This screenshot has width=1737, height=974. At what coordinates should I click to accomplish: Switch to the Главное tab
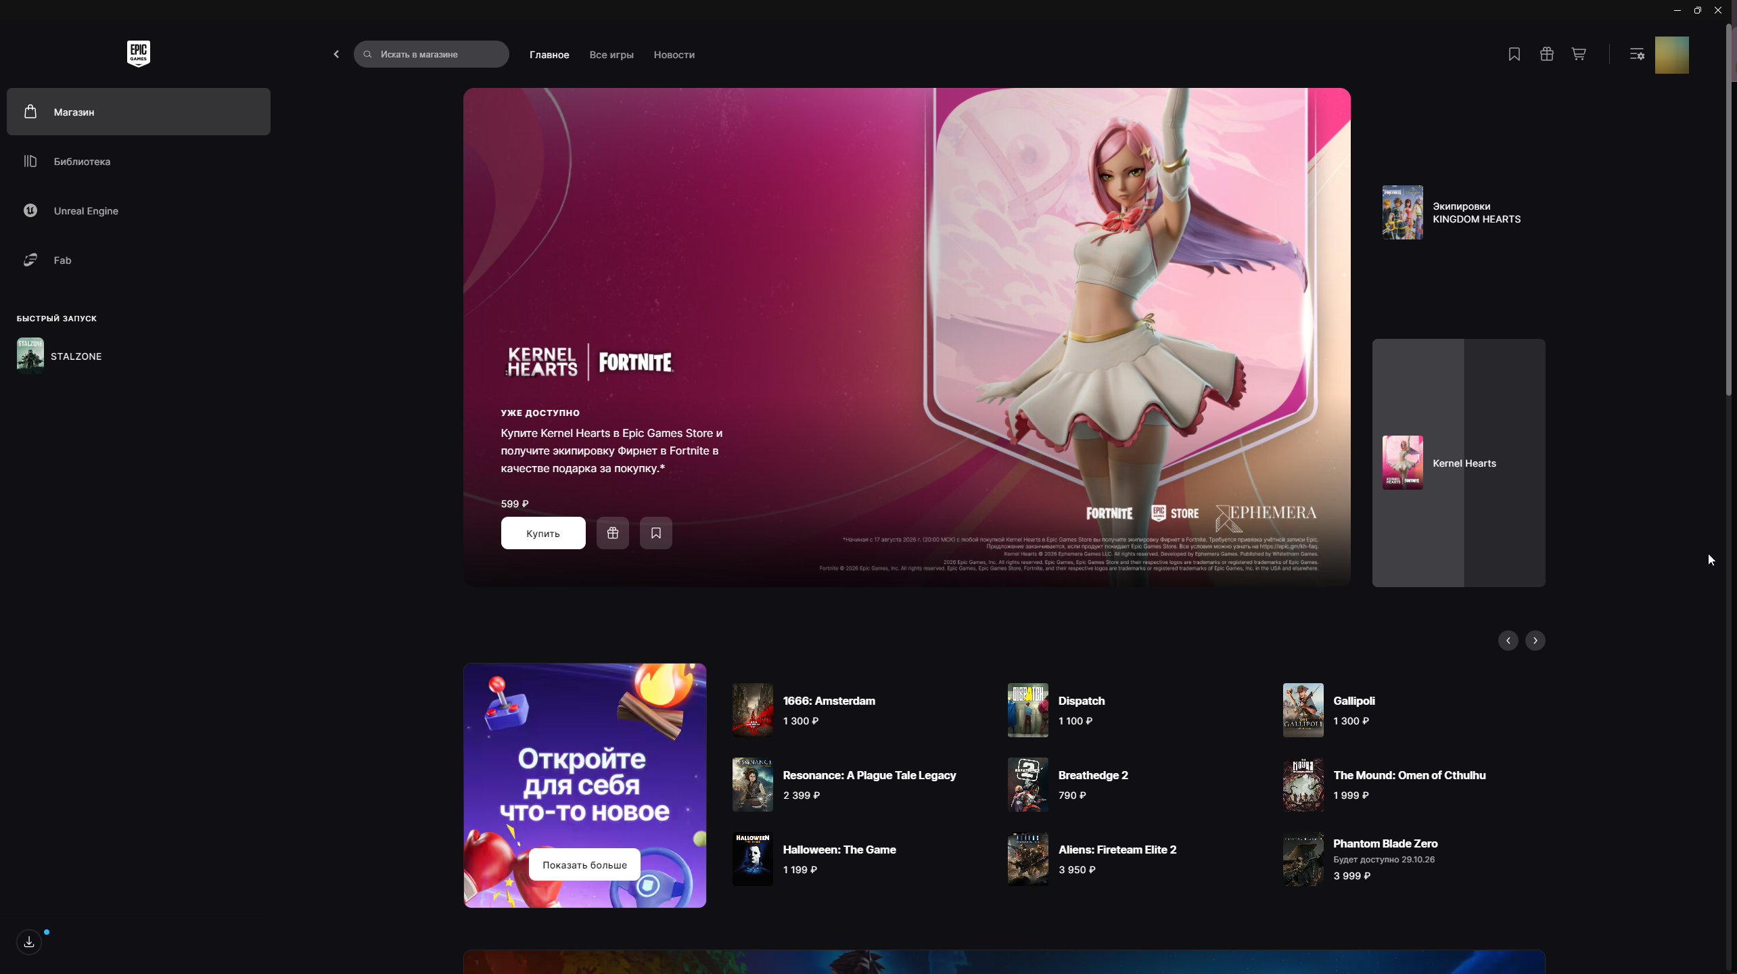(x=549, y=55)
